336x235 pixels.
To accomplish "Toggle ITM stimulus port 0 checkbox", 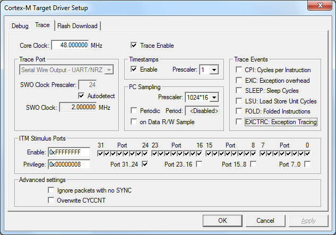I will pyautogui.click(x=307, y=154).
